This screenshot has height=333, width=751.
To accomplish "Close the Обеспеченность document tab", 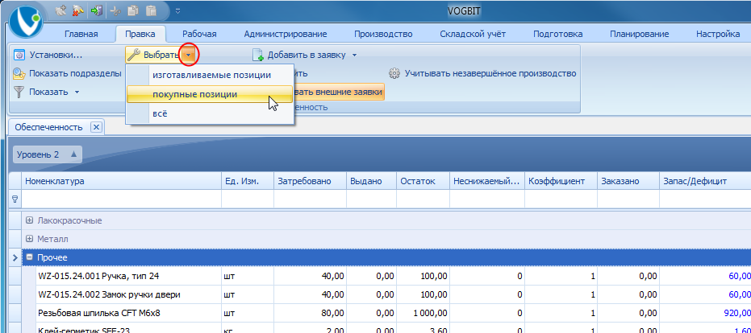I will (96, 127).
